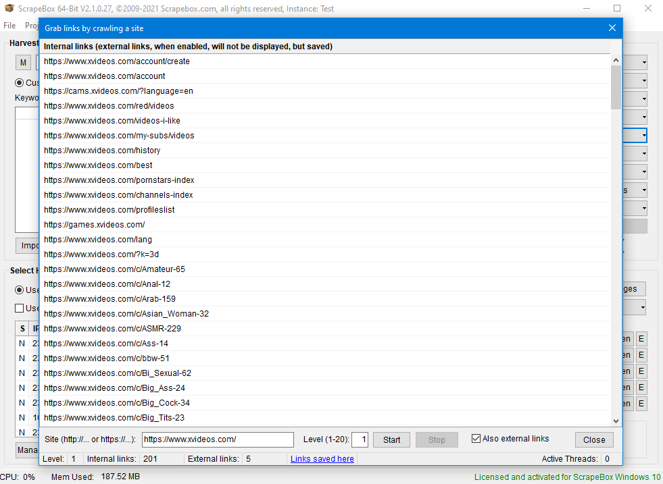Select the Custom radio button in the main window

coord(20,82)
